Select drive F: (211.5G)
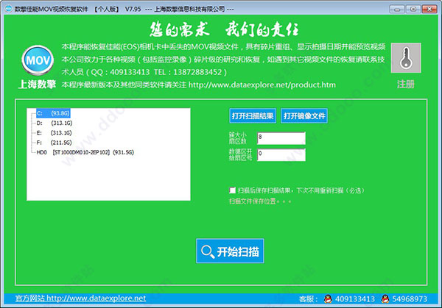The height and width of the screenshot is (308, 442). (54, 143)
